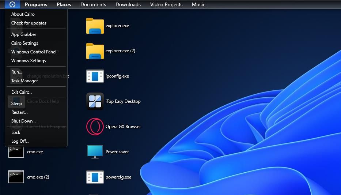Select the cmd.exe (2) terminal icon
The width and height of the screenshot is (341, 195).
coord(16,177)
